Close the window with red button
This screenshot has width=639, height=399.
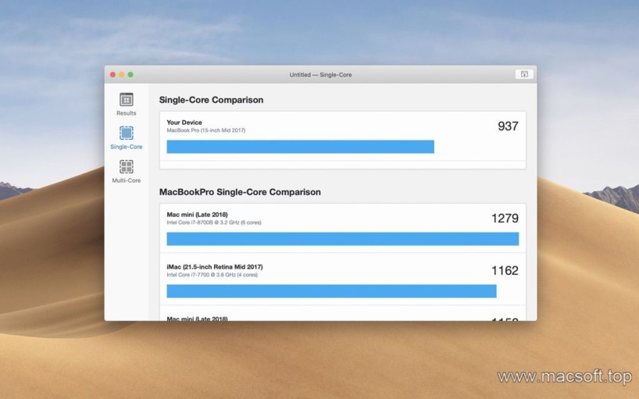[x=112, y=74]
